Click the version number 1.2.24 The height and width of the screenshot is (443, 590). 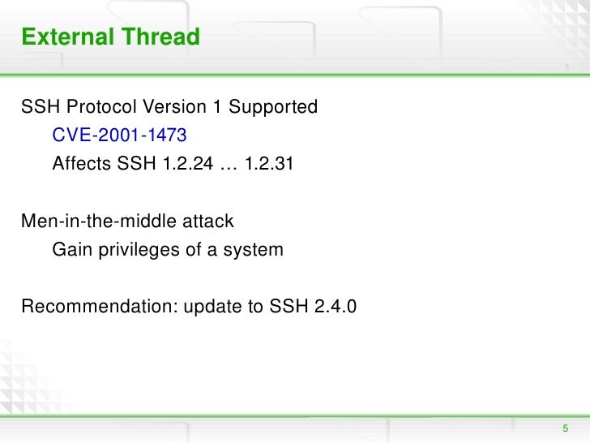coord(188,164)
